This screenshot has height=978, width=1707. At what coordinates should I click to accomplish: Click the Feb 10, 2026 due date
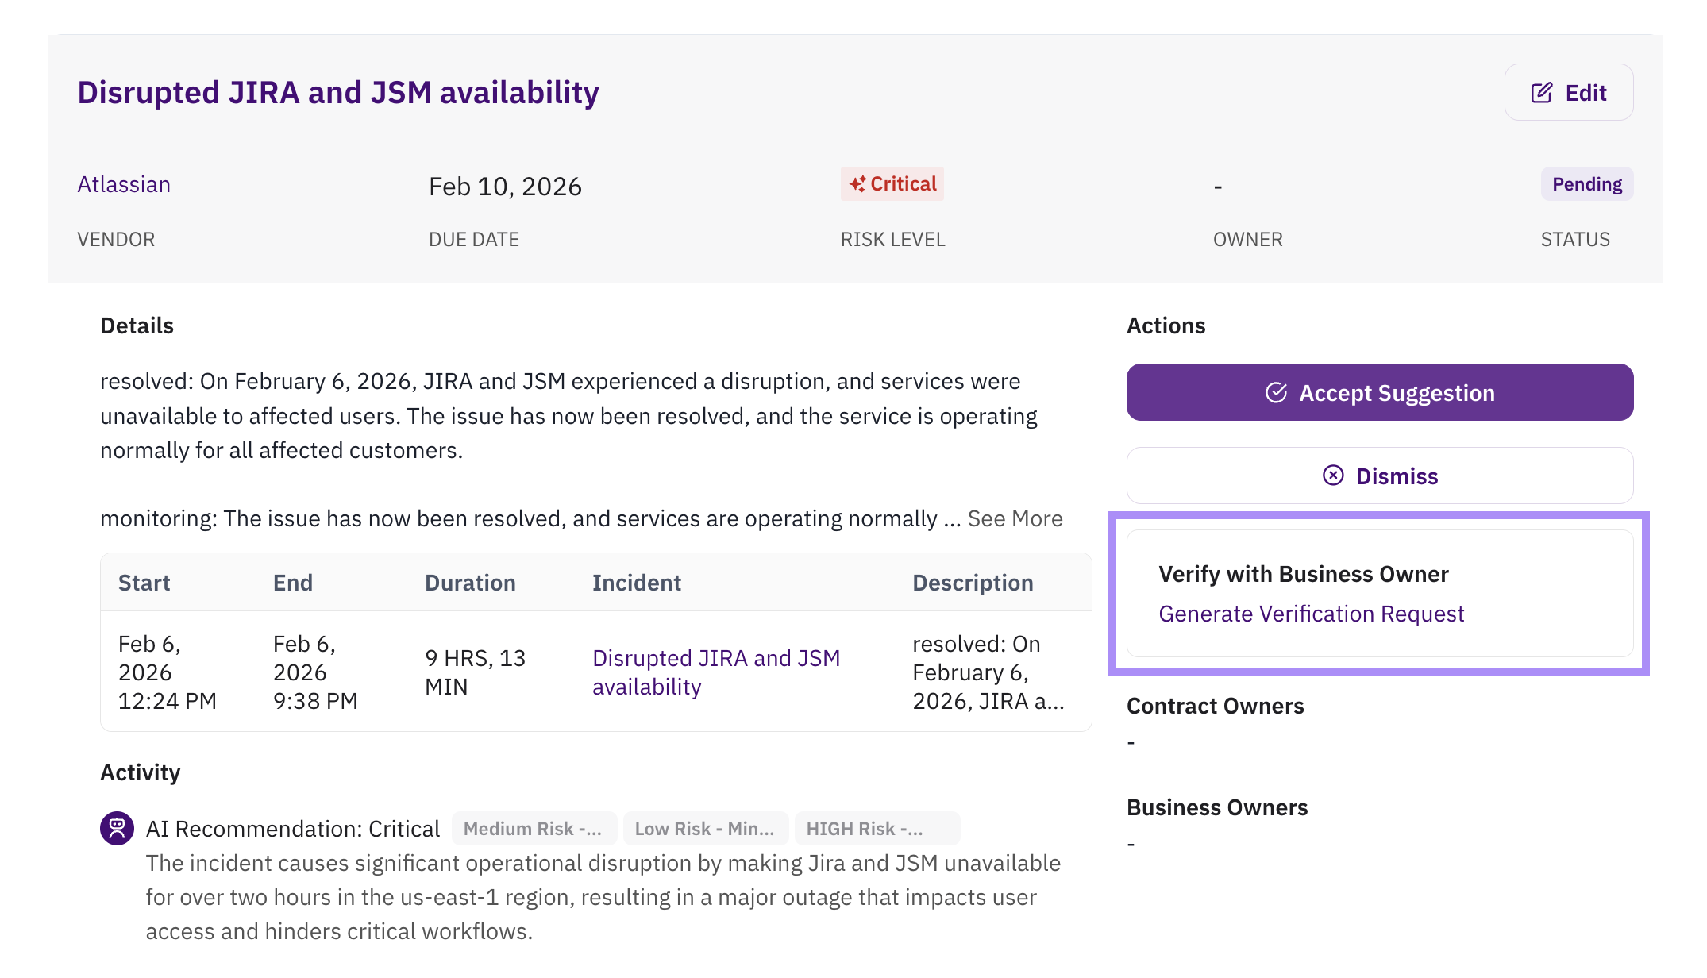pyautogui.click(x=505, y=187)
